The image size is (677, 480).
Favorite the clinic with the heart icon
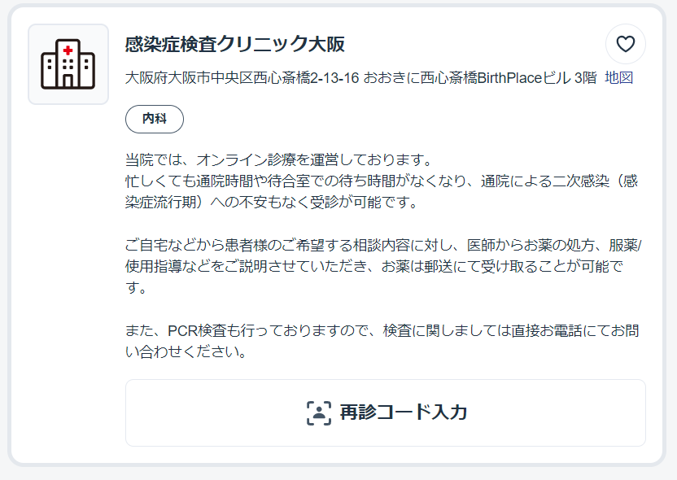point(625,44)
